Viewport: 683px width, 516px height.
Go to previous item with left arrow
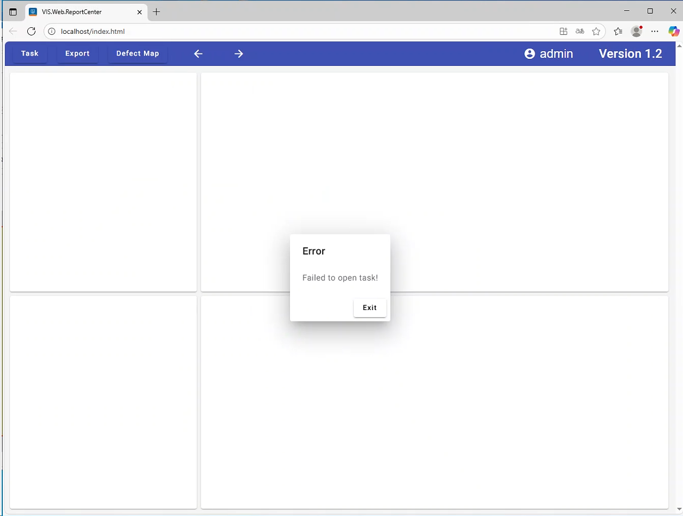tap(198, 53)
